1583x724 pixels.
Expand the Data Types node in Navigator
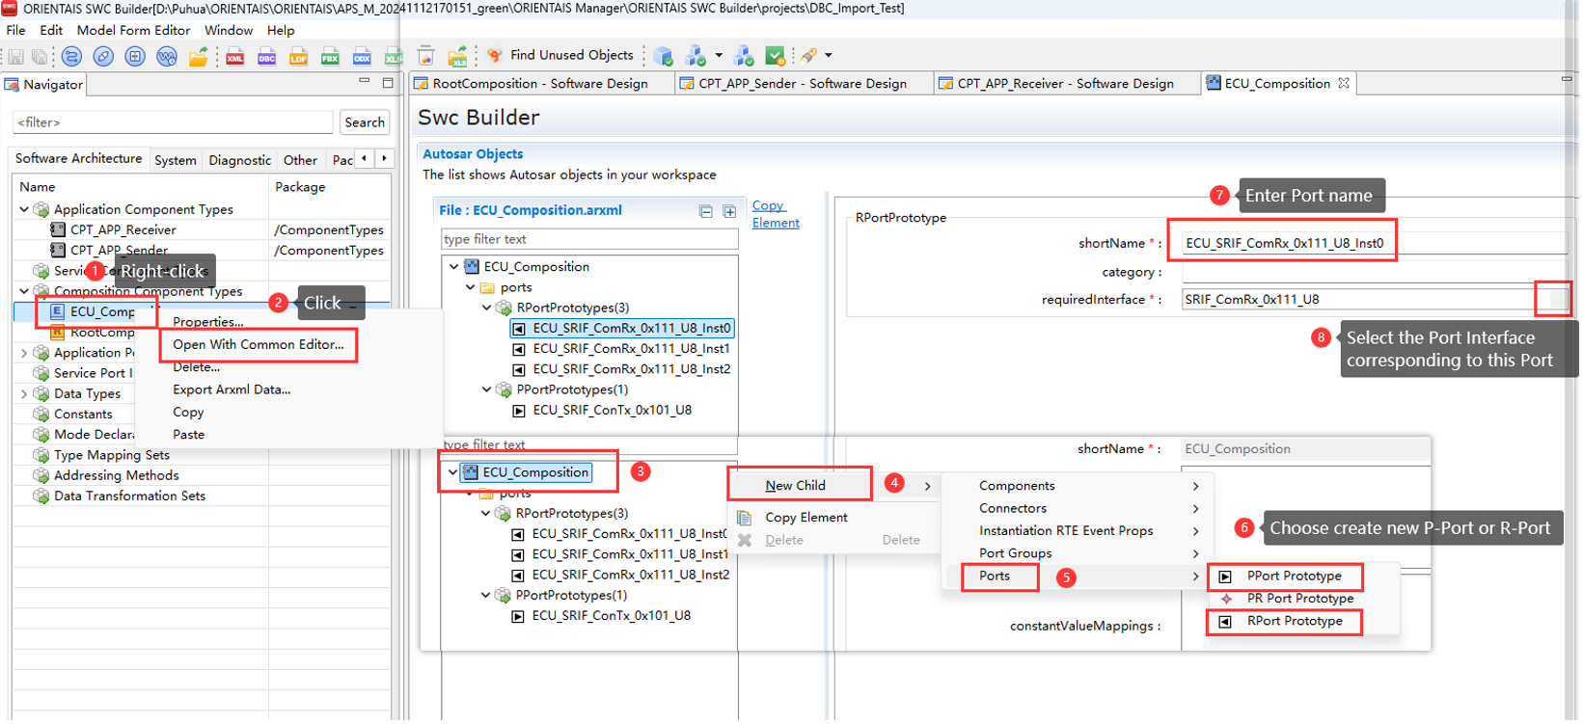tap(24, 393)
